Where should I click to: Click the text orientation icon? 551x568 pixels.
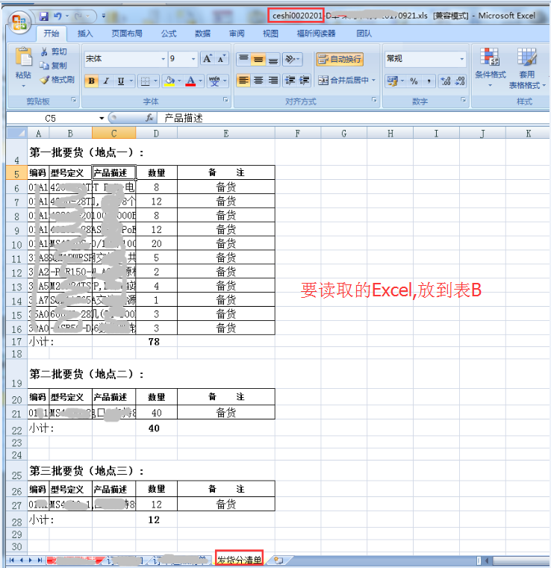(x=290, y=59)
